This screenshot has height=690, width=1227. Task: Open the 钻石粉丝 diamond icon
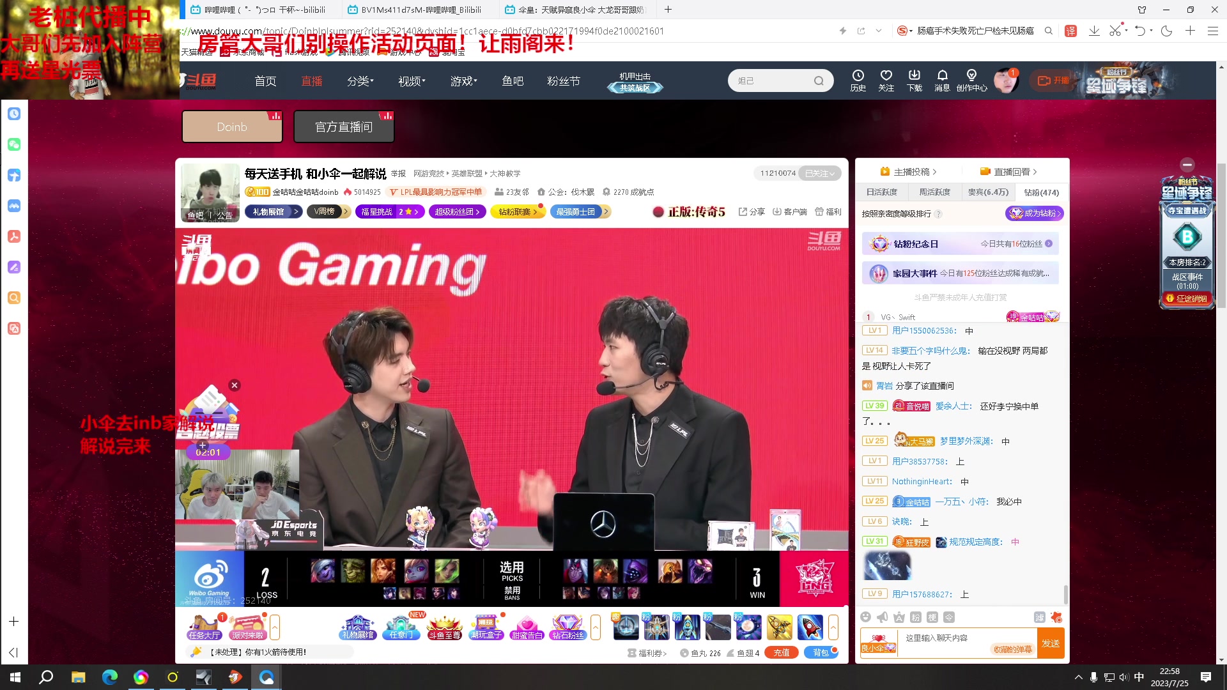pos(567,627)
